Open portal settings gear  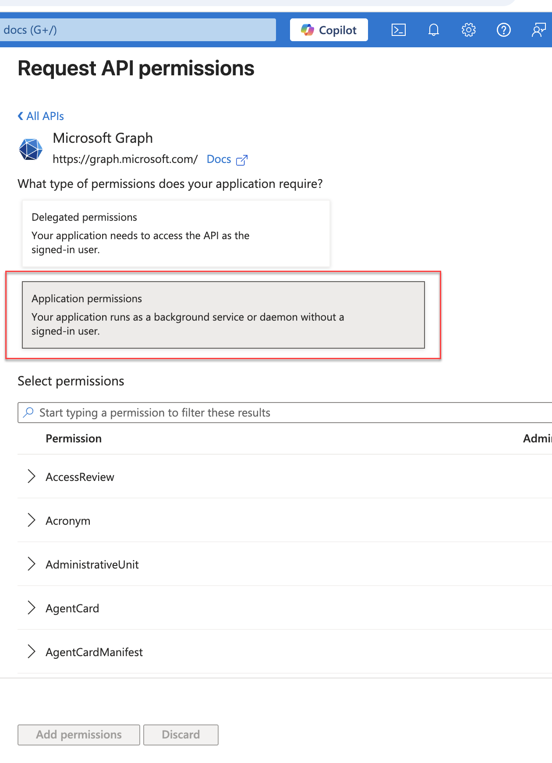tap(468, 30)
